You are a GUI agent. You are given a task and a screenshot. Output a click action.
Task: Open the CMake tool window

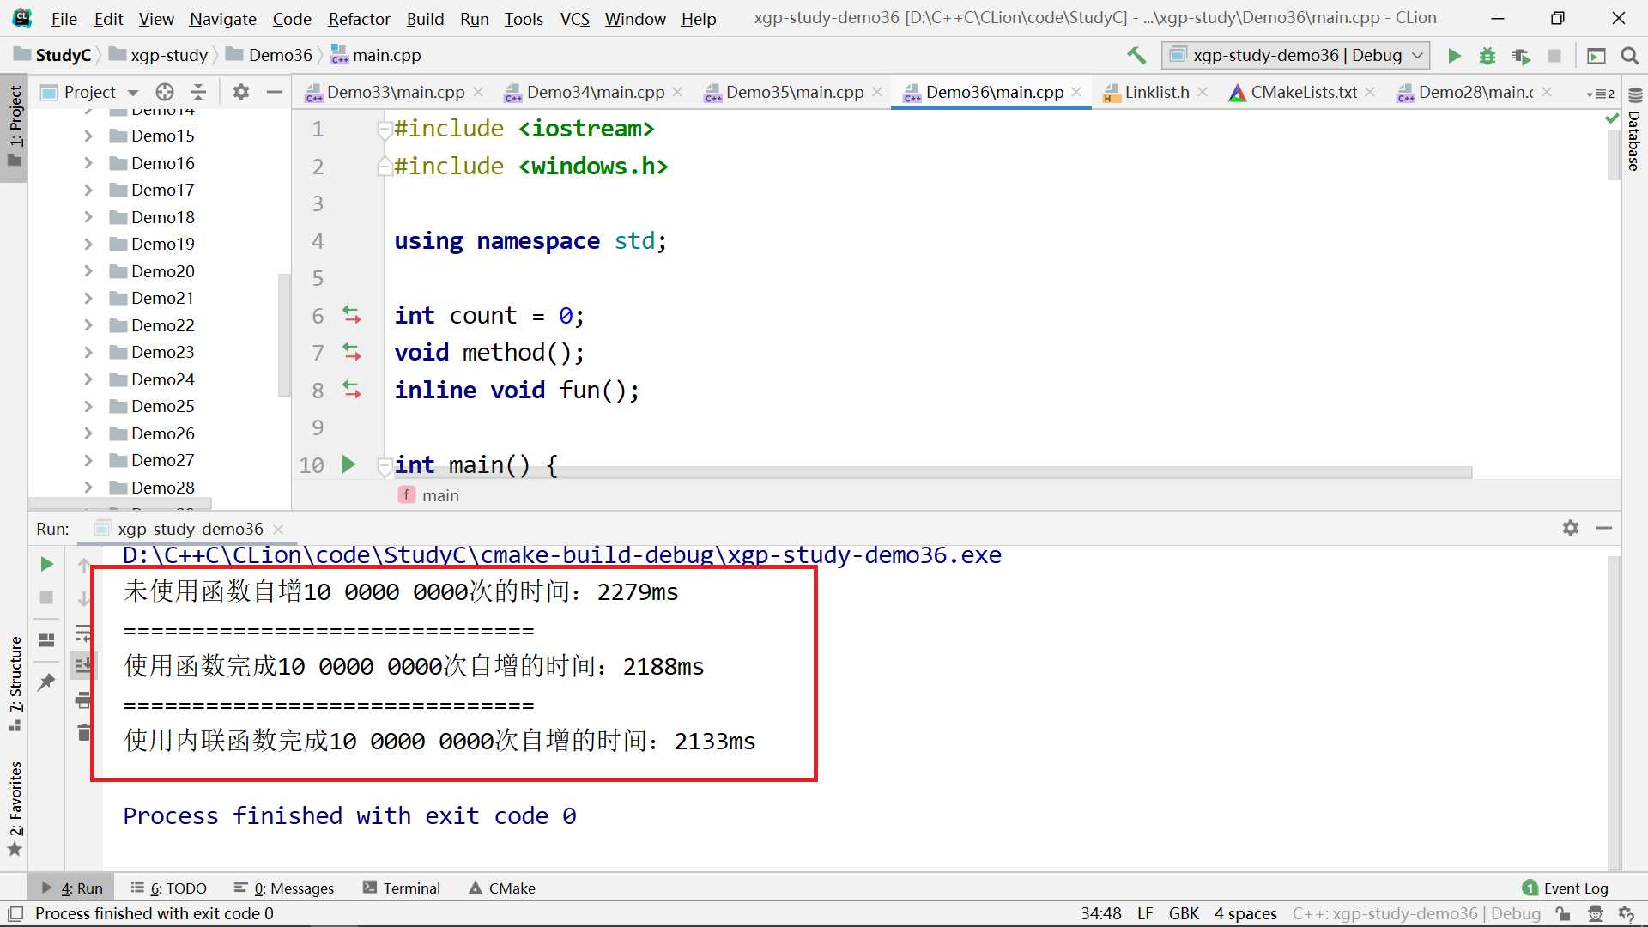pyautogui.click(x=502, y=888)
